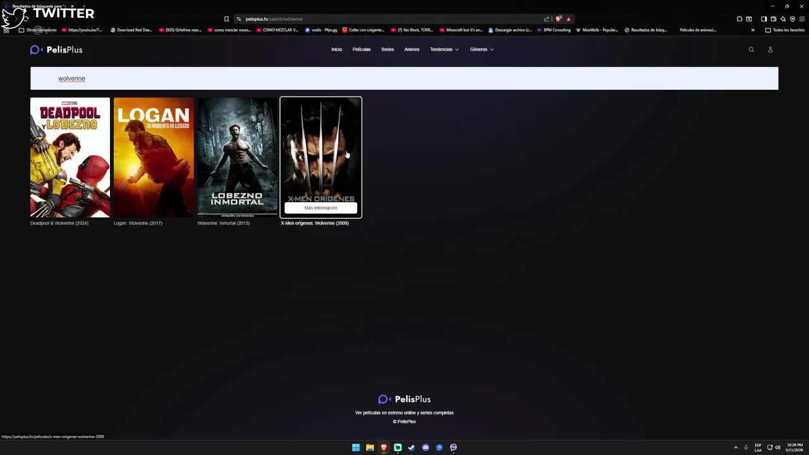809x455 pixels.
Task: Click the pelisplus.fo address bar URL
Action: coord(274,19)
